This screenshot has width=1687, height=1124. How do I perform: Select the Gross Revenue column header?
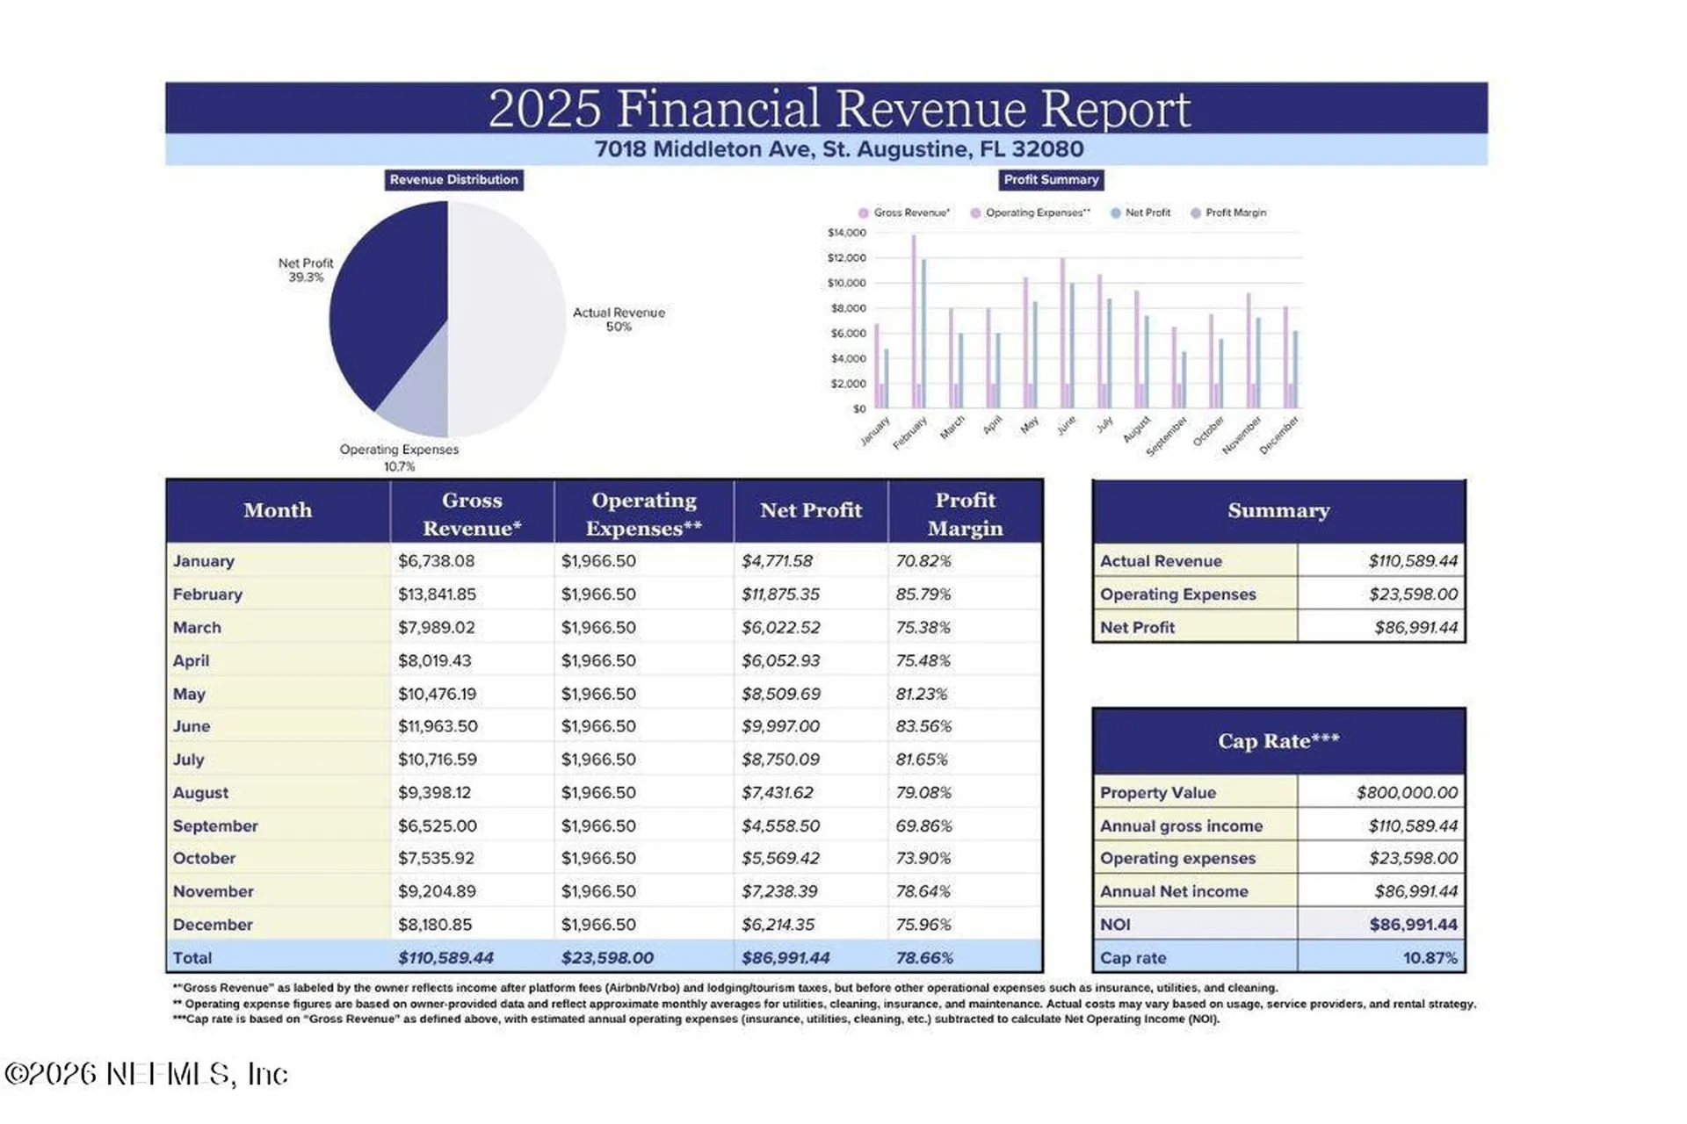click(x=472, y=513)
